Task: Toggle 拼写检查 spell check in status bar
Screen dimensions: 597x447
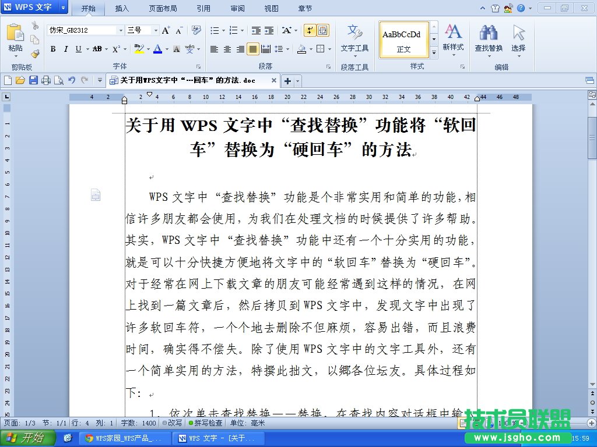Action: click(x=205, y=423)
